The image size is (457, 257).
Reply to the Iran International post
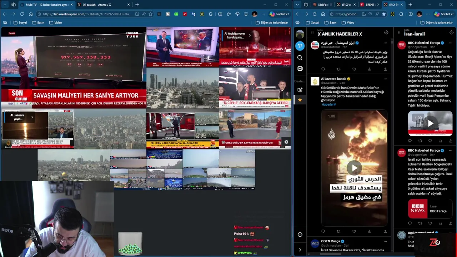point(323,69)
